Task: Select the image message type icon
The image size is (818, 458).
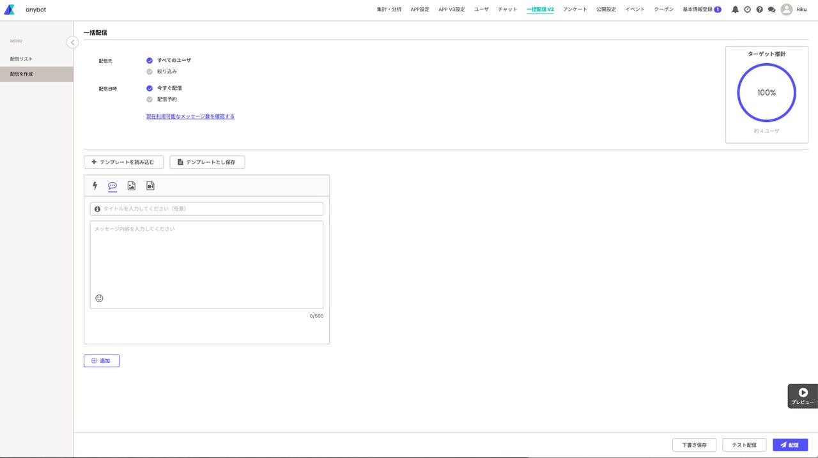Action: pyautogui.click(x=131, y=186)
